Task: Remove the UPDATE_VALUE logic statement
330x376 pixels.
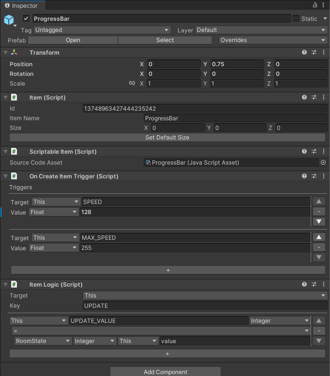Action: pyautogui.click(x=319, y=331)
